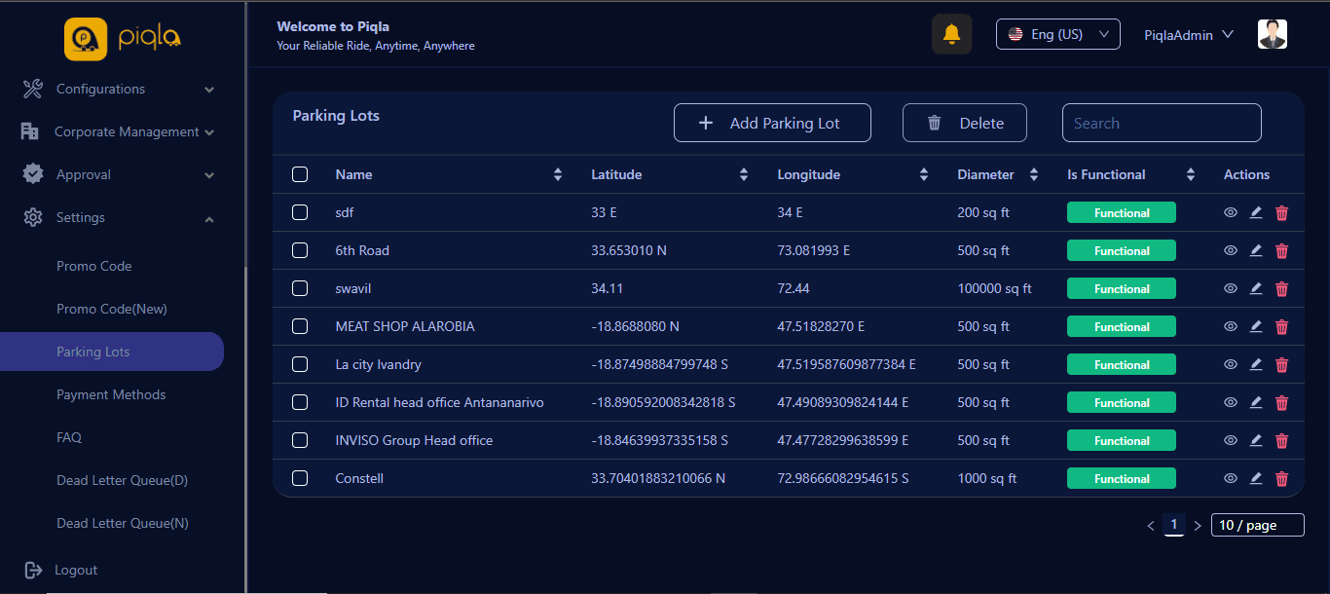Tick ID Rental head office checkbox
The height and width of the screenshot is (594, 1330).
[x=300, y=402]
